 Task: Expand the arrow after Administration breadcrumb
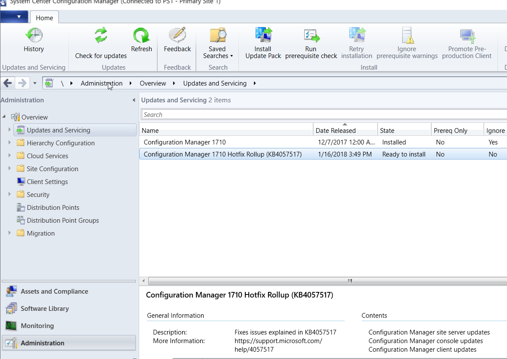pos(131,83)
